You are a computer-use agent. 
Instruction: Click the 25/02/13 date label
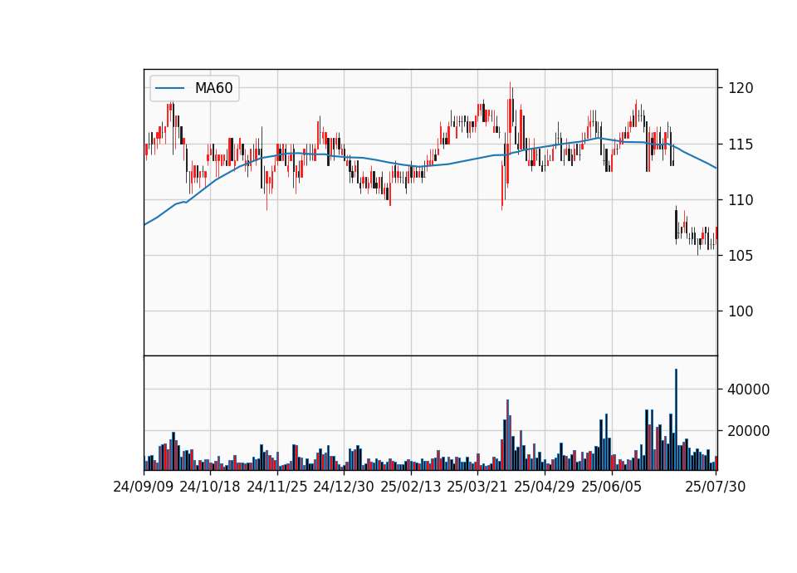[x=411, y=487]
